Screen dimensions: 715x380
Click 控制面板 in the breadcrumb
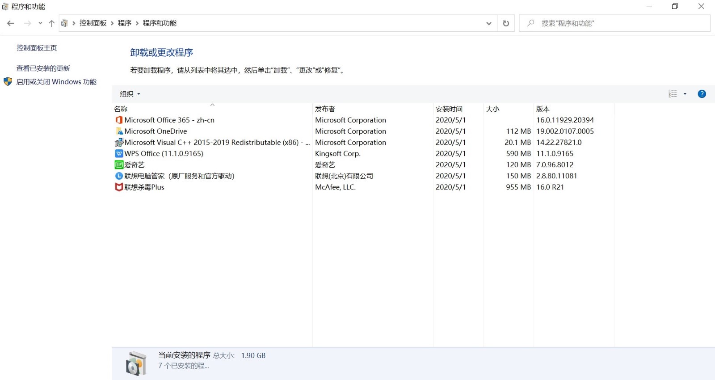[93, 23]
